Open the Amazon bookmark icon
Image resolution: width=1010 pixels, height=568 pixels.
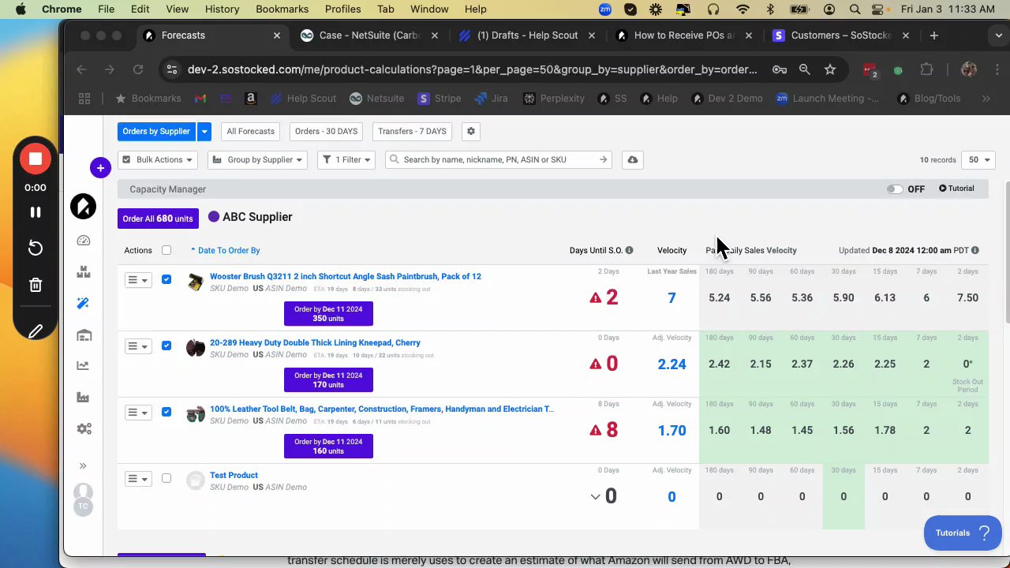(250, 99)
